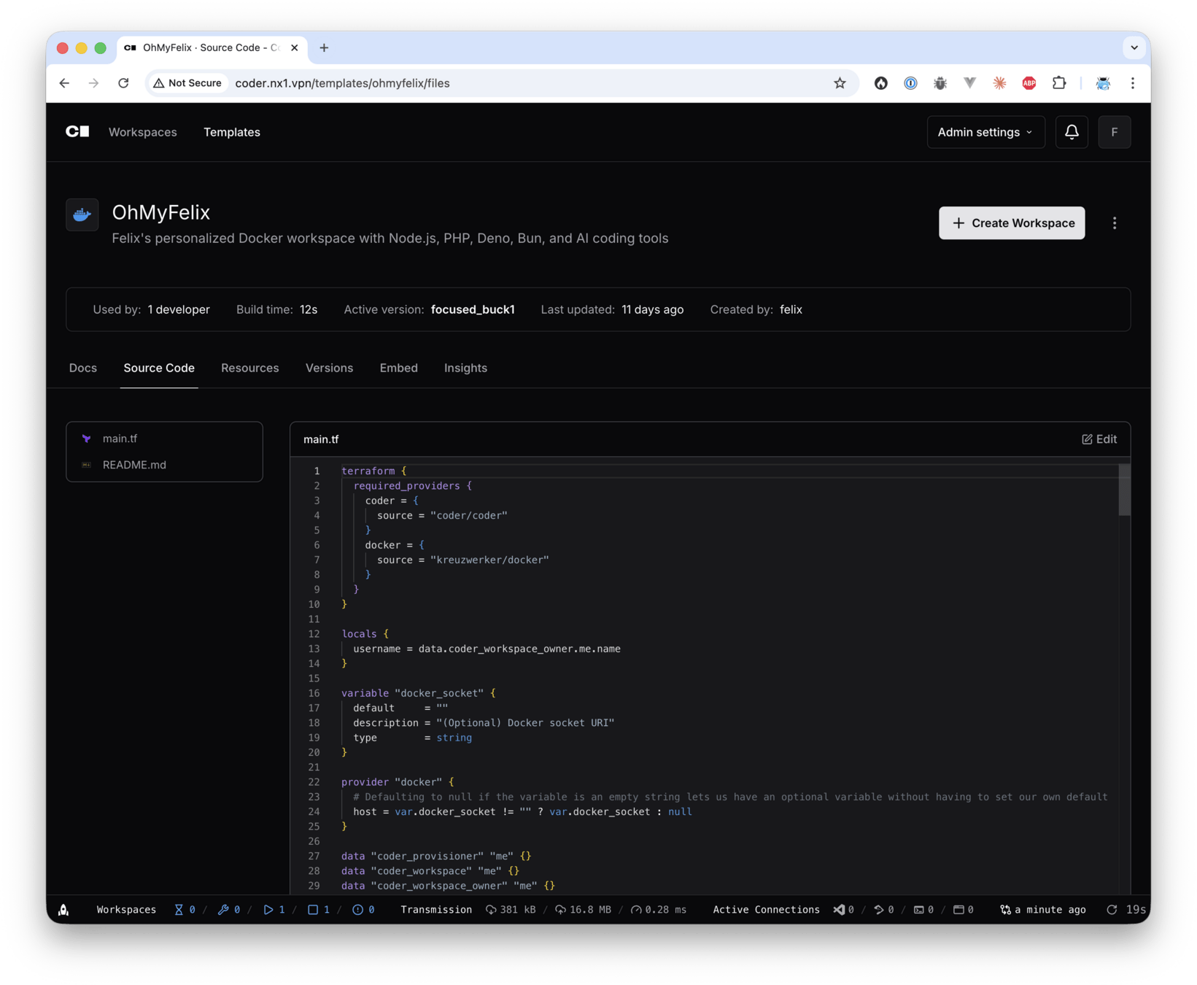The image size is (1197, 985).
Task: Click the 'felix' creator name
Action: click(x=791, y=309)
